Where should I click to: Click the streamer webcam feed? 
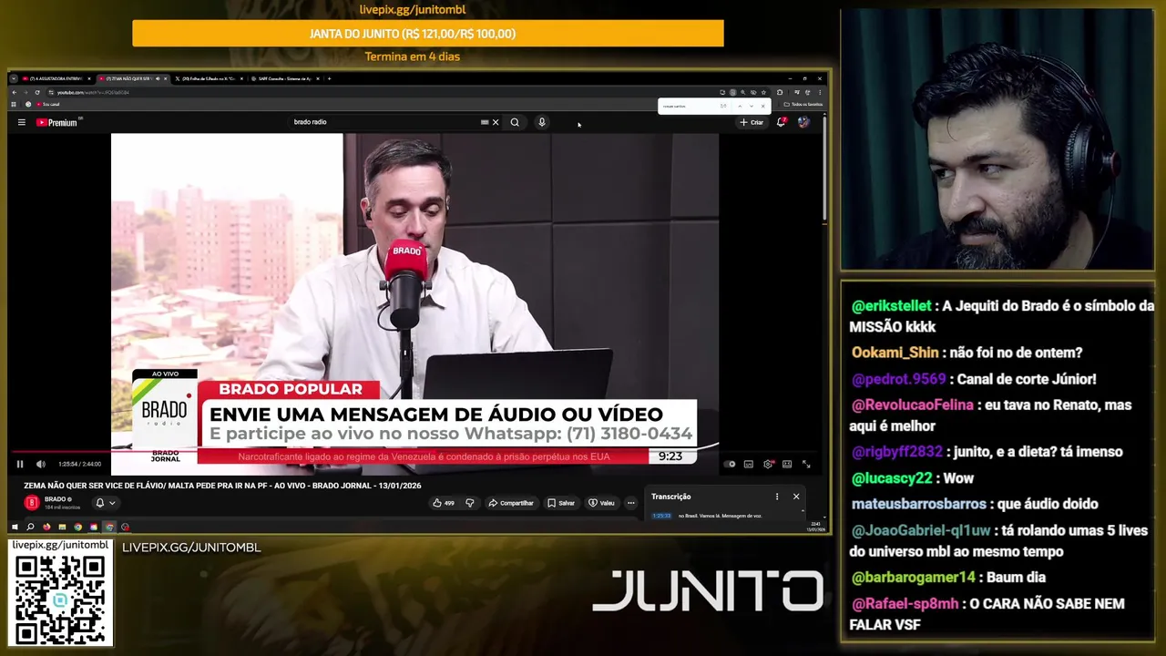click(x=997, y=139)
